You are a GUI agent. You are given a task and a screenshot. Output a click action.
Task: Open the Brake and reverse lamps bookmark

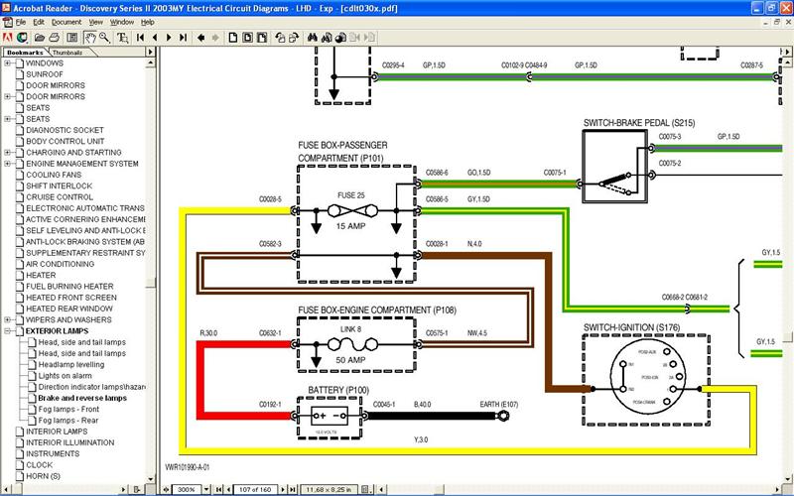pyautogui.click(x=82, y=399)
